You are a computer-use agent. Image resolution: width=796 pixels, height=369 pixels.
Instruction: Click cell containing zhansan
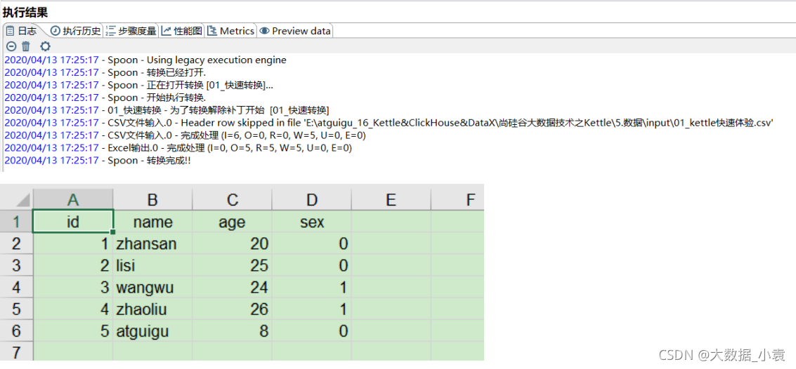(152, 244)
